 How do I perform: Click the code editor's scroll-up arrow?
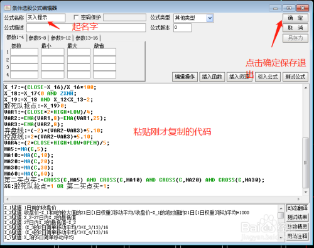tap(306, 88)
